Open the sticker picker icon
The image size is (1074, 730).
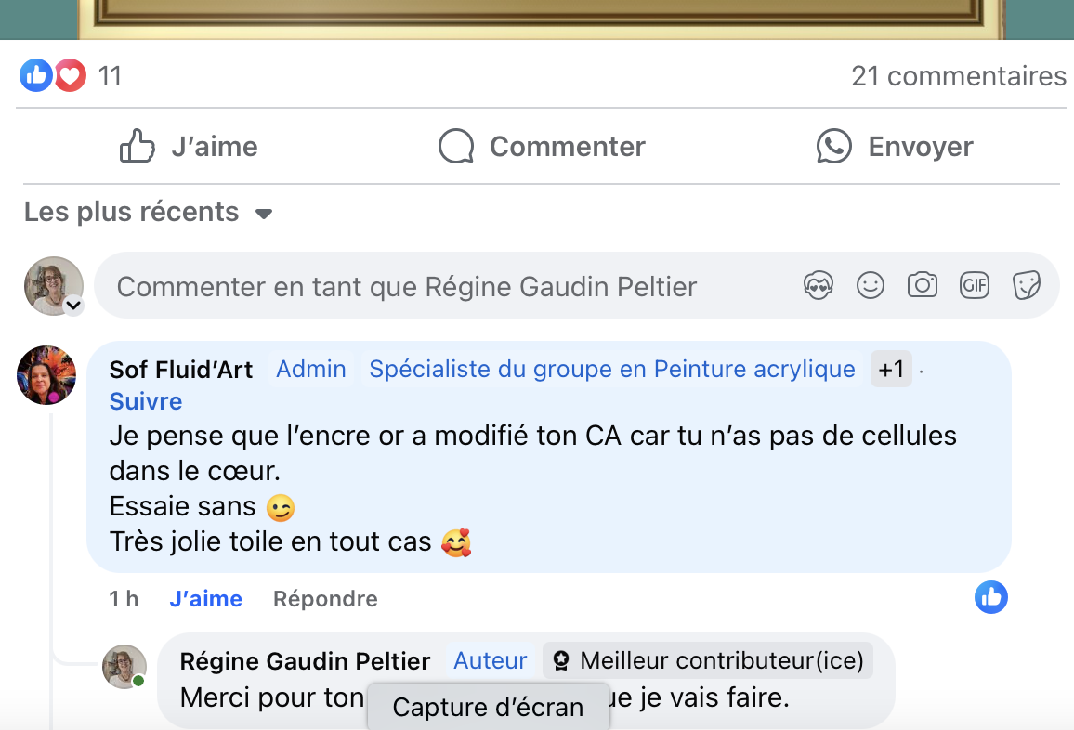point(1026,286)
